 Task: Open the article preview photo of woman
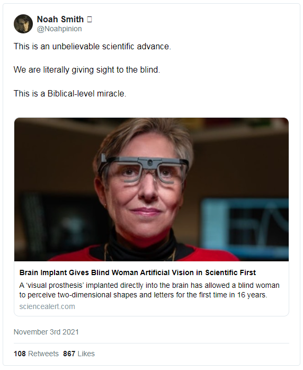click(x=151, y=189)
